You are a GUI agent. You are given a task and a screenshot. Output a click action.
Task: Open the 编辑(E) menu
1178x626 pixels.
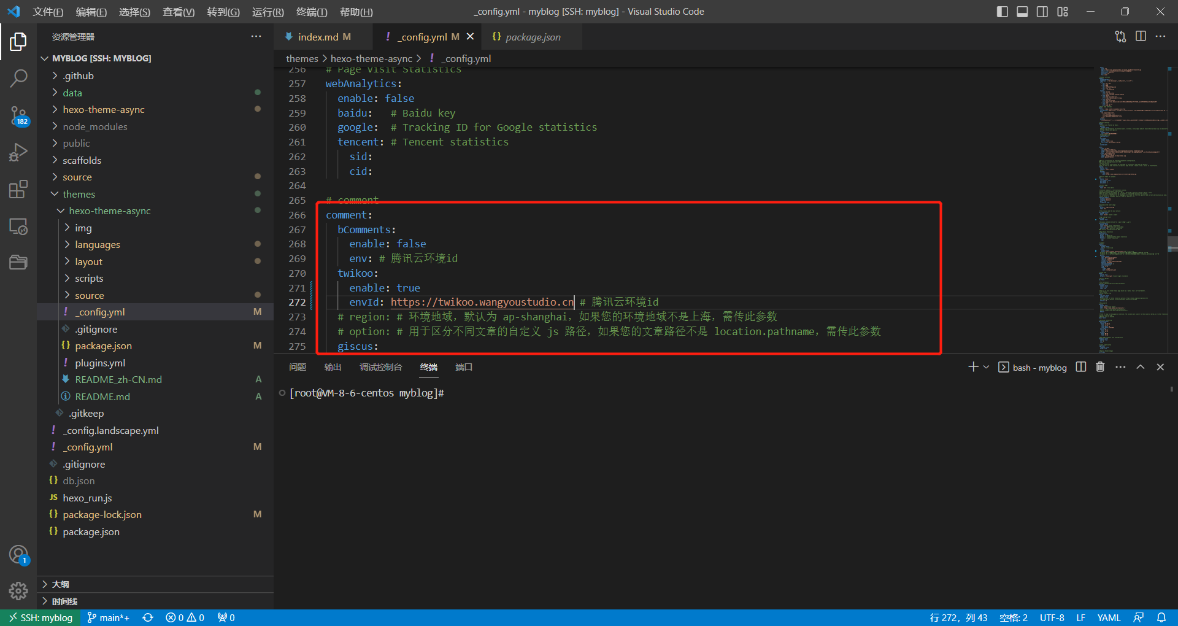point(91,12)
